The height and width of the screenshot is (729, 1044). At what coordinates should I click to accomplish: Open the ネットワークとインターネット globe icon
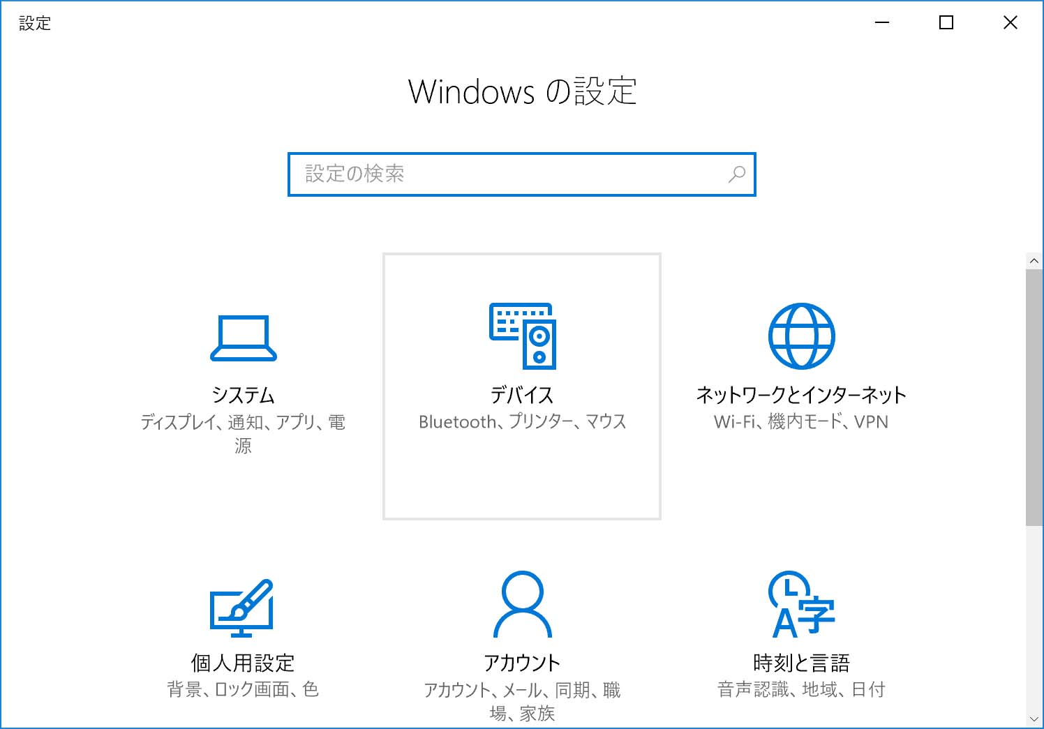pyautogui.click(x=801, y=336)
